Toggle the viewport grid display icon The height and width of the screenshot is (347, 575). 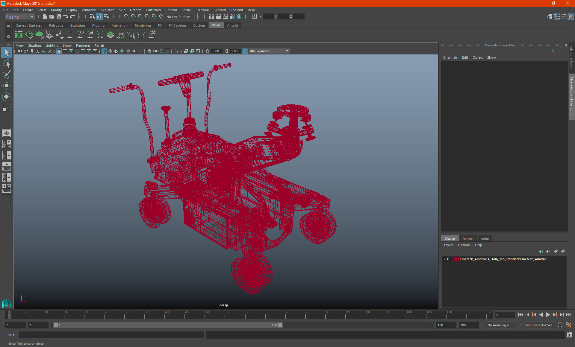pyautogui.click(x=59, y=51)
